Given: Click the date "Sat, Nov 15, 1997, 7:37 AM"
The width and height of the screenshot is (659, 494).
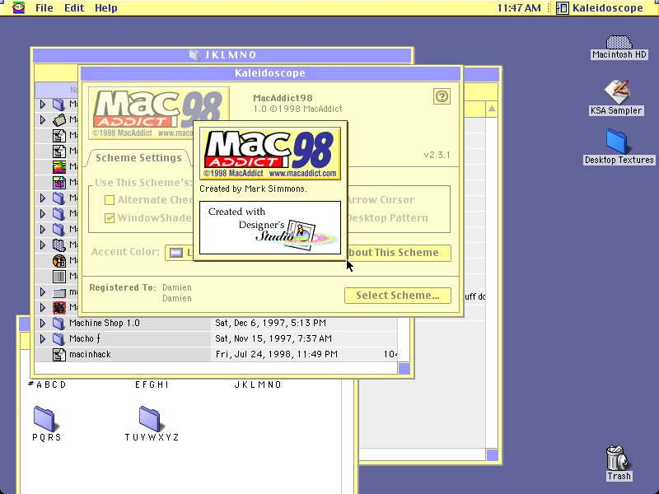Looking at the screenshot, I should coord(273,338).
